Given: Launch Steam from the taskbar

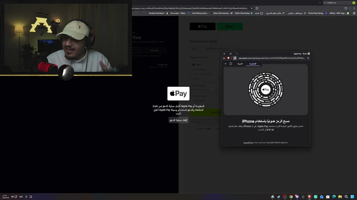Looking at the screenshot, I should pos(279,197).
